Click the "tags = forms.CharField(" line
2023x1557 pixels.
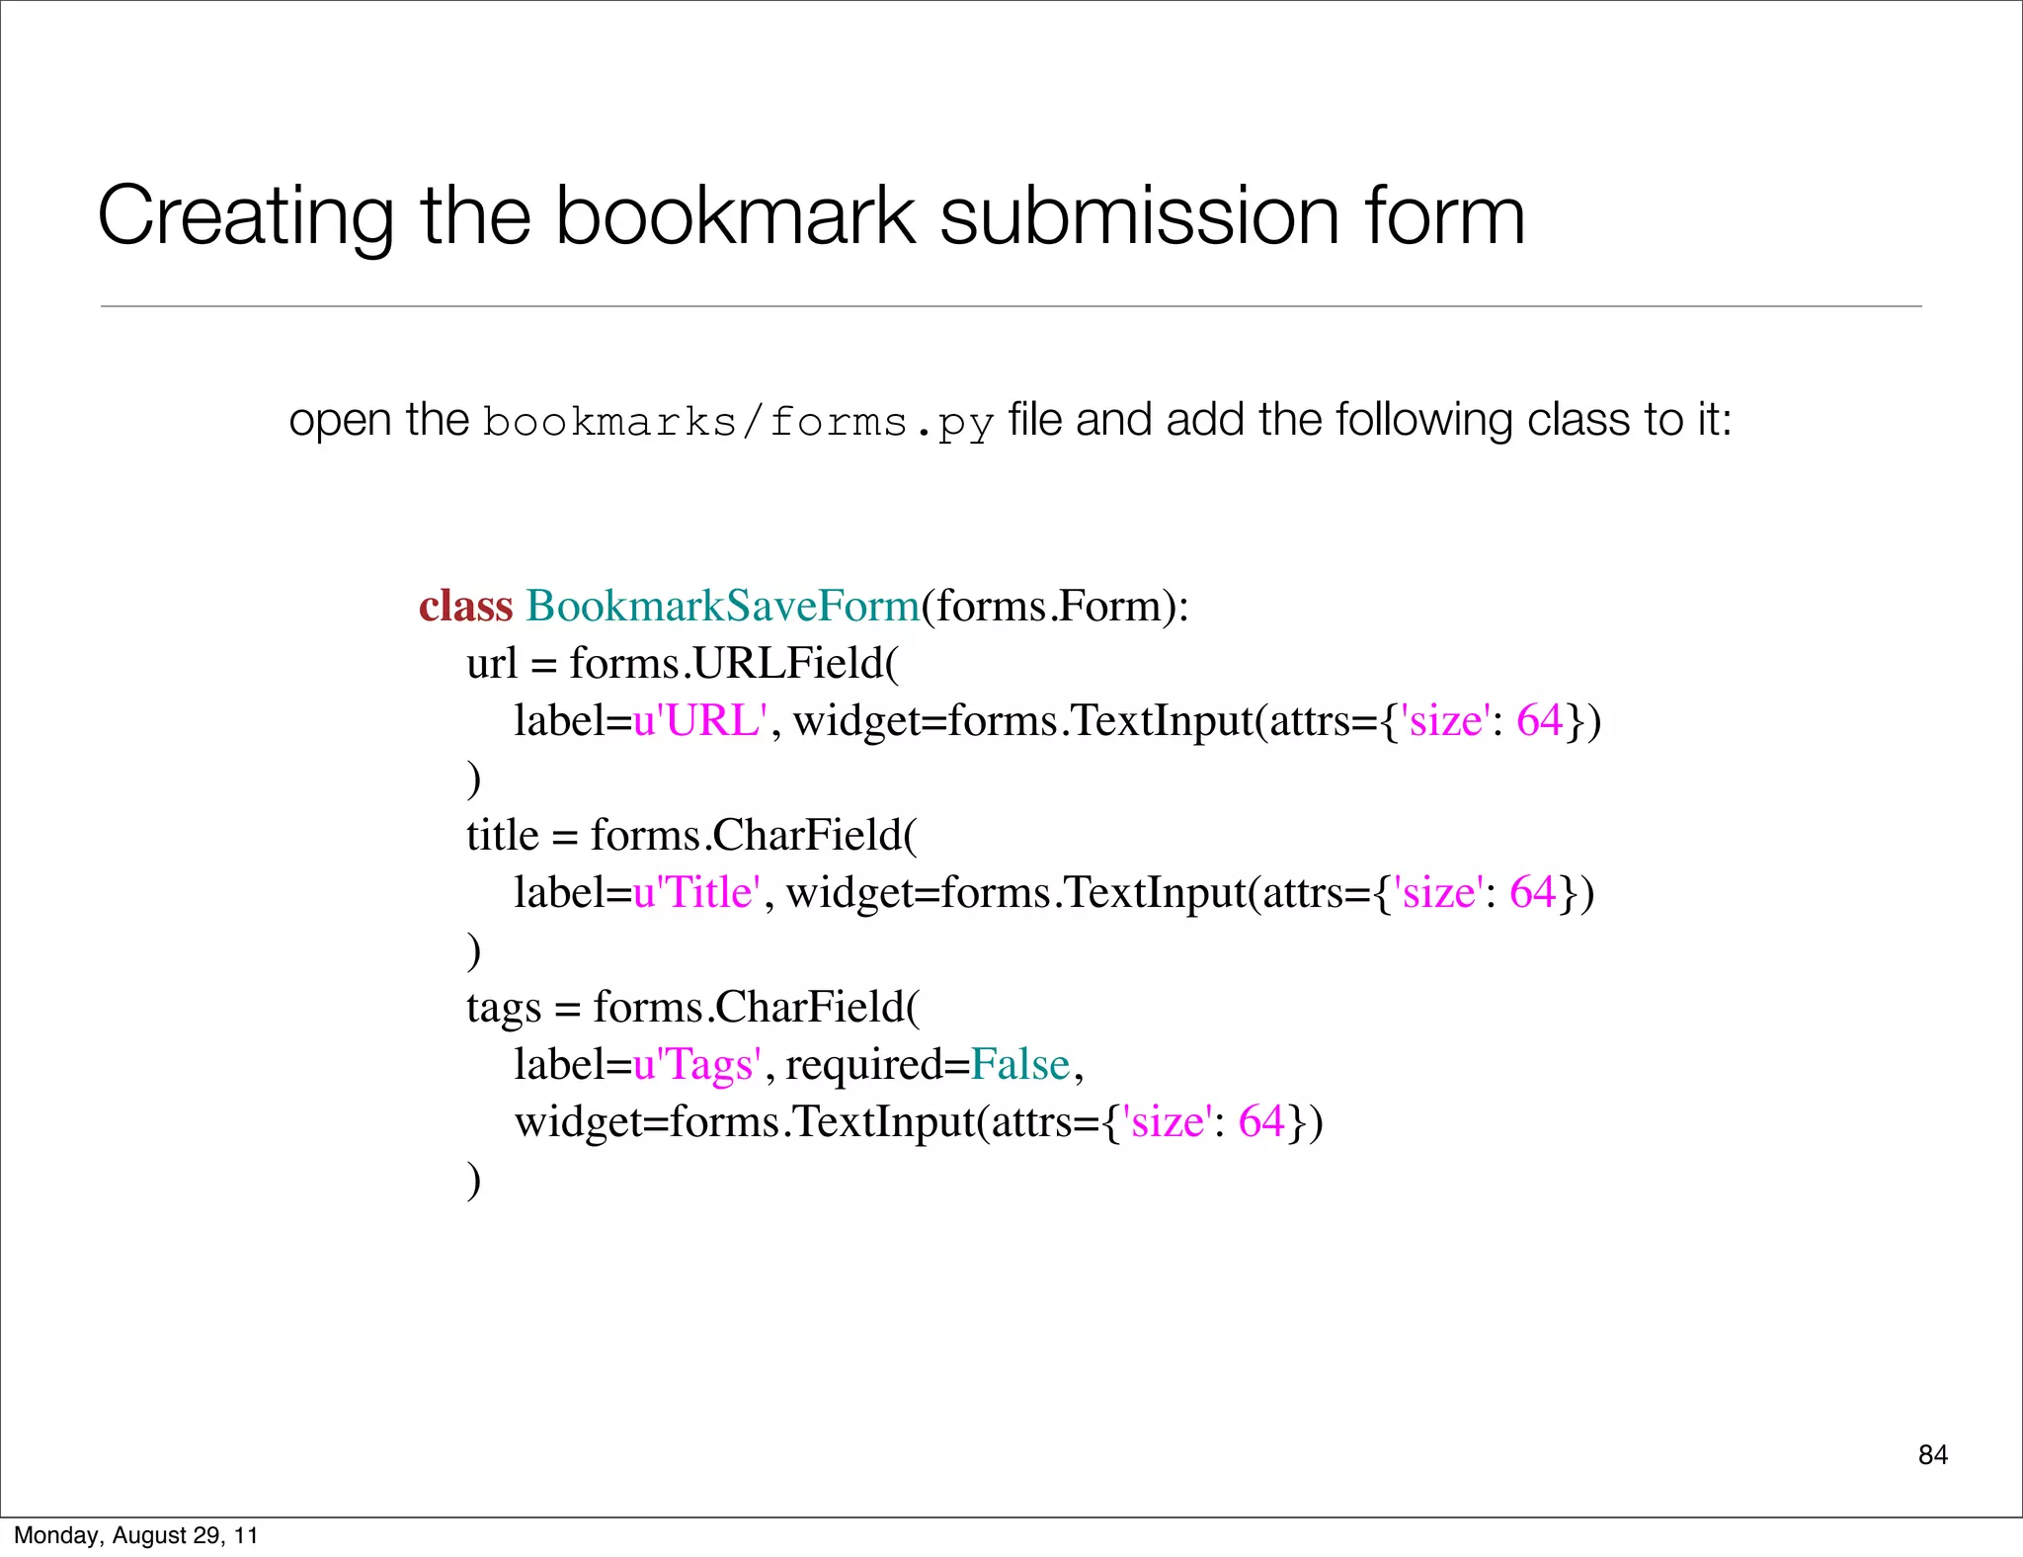[x=692, y=1007]
